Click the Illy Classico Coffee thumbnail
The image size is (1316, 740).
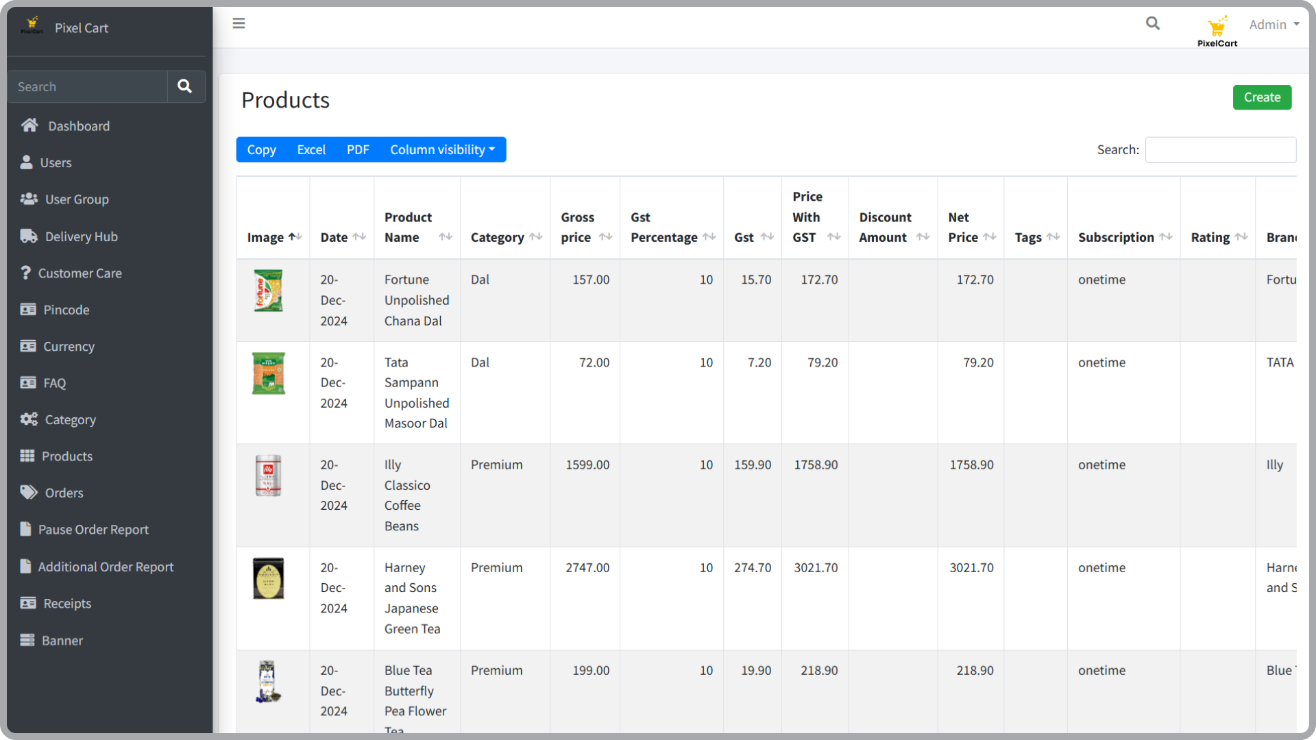[x=268, y=476]
